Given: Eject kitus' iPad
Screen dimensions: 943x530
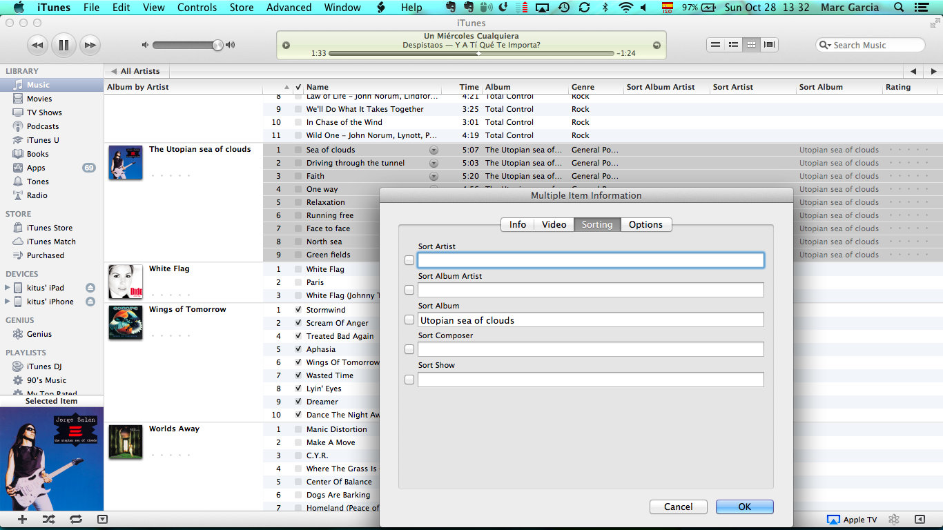Looking at the screenshot, I should pos(90,288).
